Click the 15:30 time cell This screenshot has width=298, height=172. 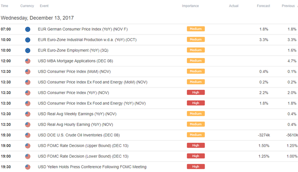[6, 135]
